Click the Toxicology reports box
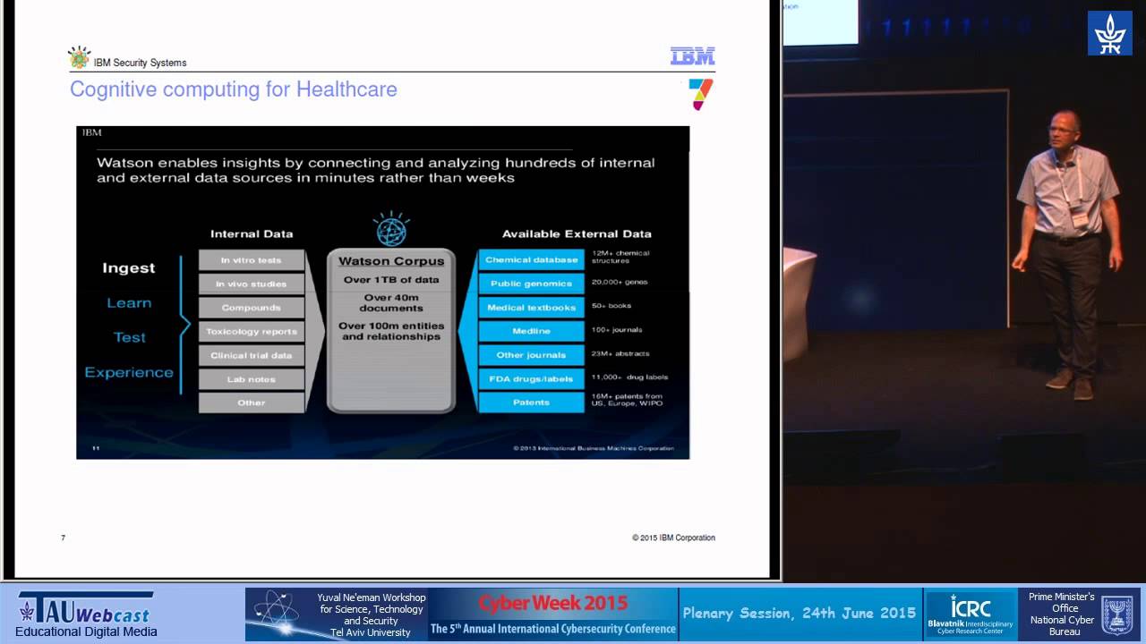Screen dimensions: 1146x644 pos(252,331)
